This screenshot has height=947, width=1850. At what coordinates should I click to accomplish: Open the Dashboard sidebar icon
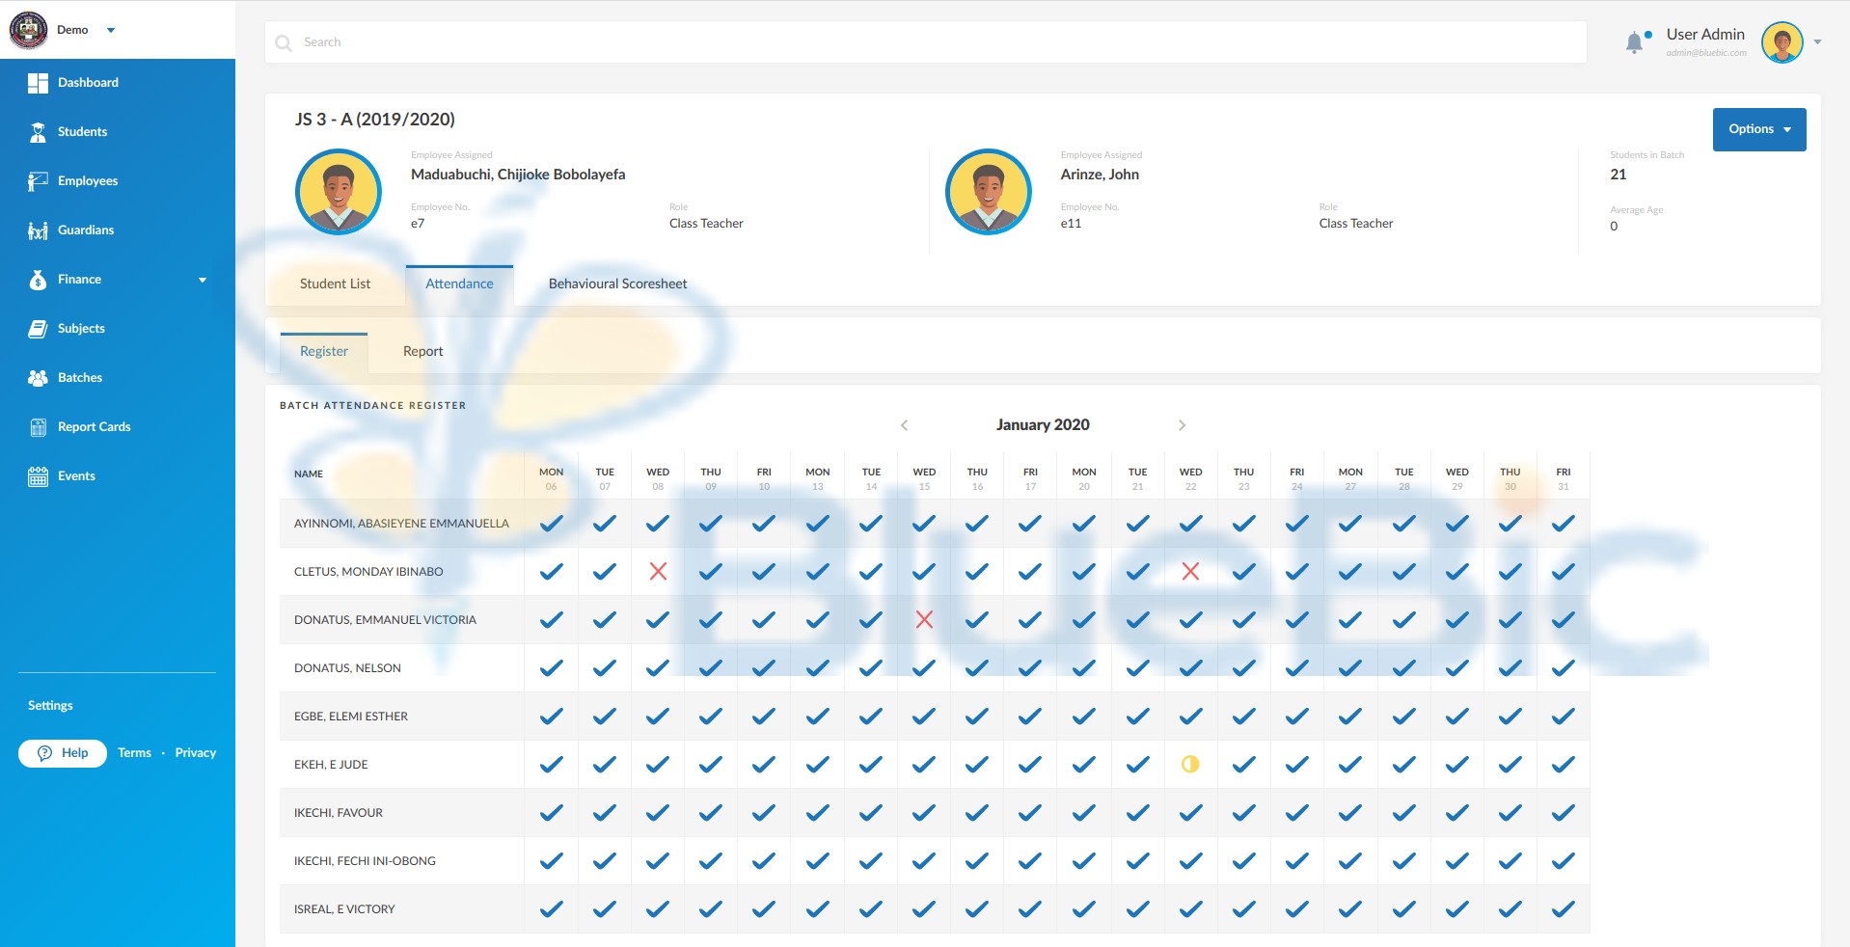[38, 83]
